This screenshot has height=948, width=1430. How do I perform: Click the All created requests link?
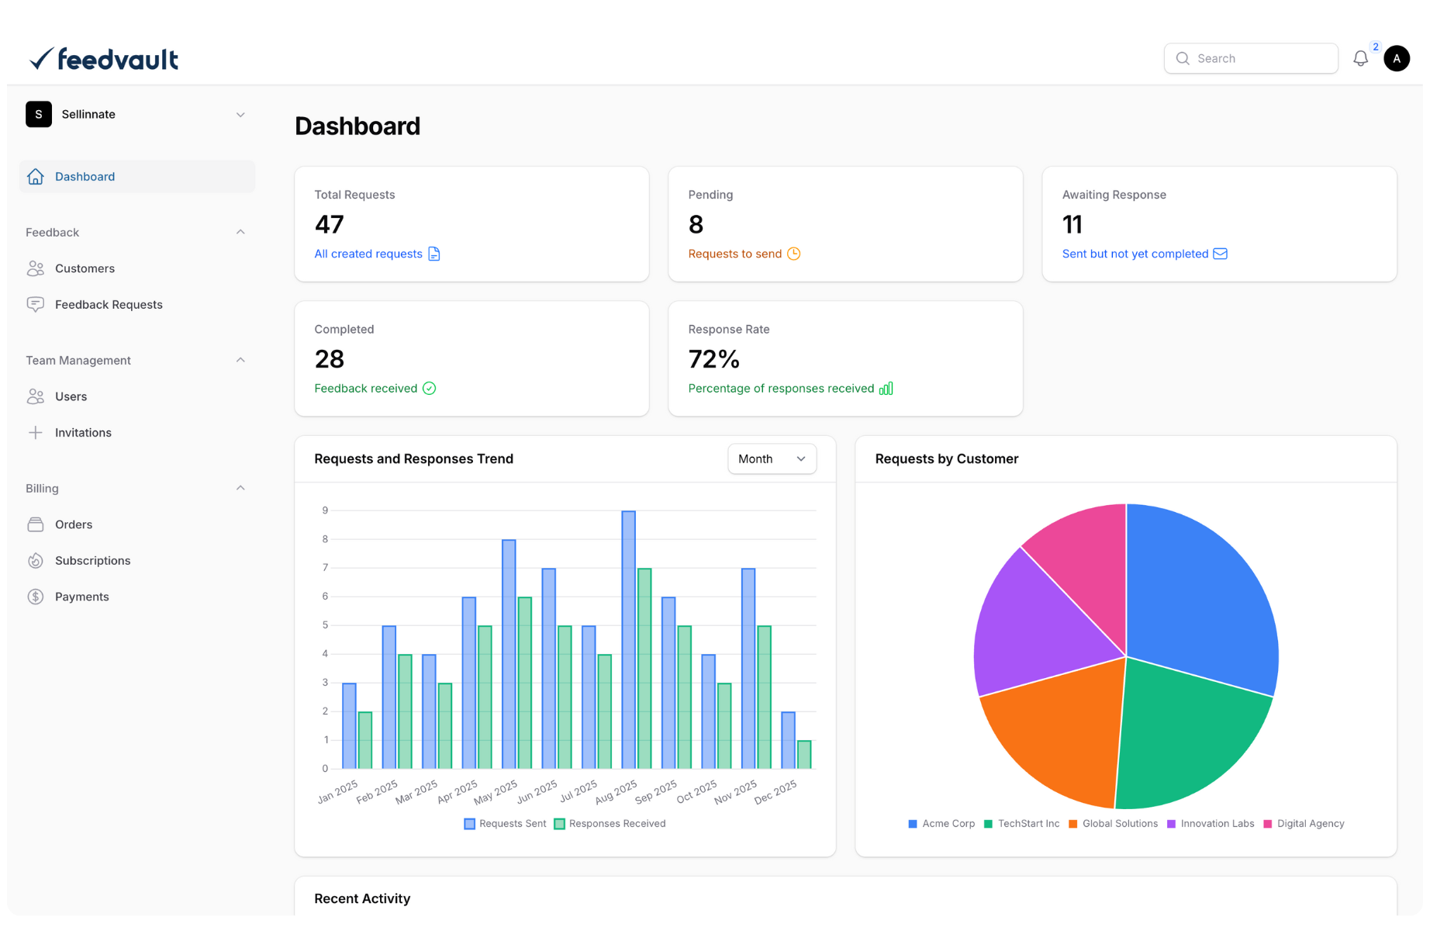pyautogui.click(x=368, y=254)
